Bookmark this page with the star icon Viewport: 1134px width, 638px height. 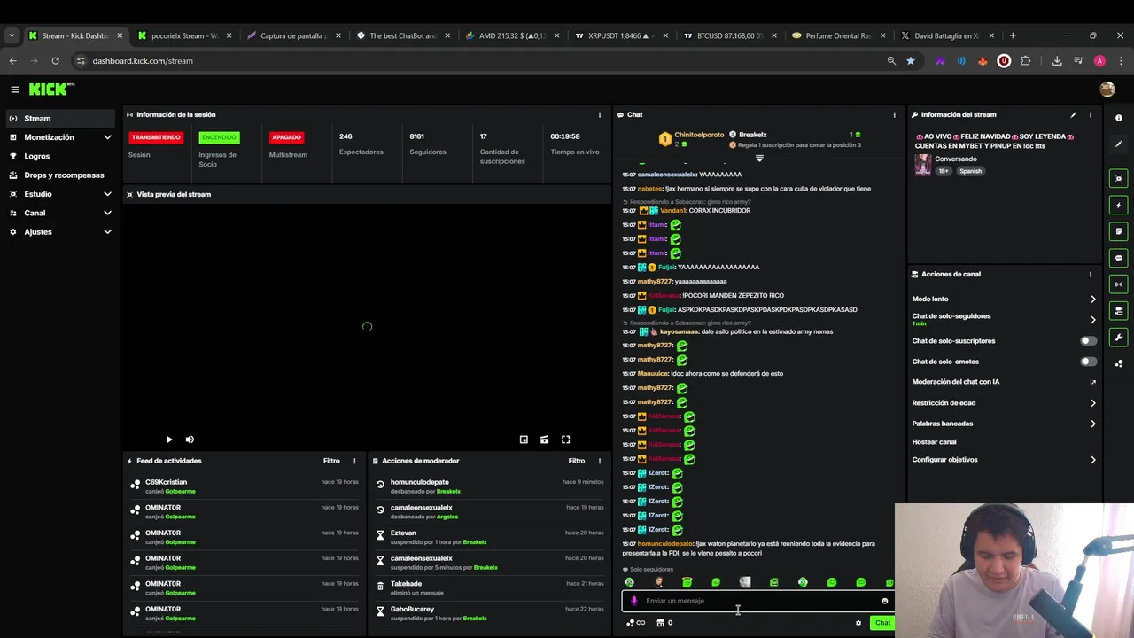[911, 61]
